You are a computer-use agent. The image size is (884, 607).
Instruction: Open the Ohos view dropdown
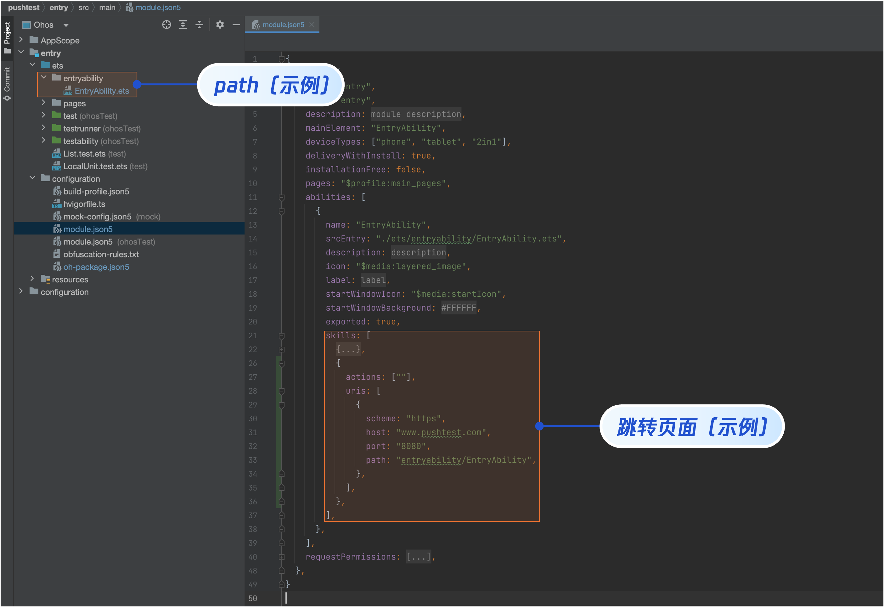[x=46, y=25]
